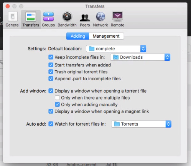Open the Peers preferences icon
The image size is (191, 166).
coord(85,18)
